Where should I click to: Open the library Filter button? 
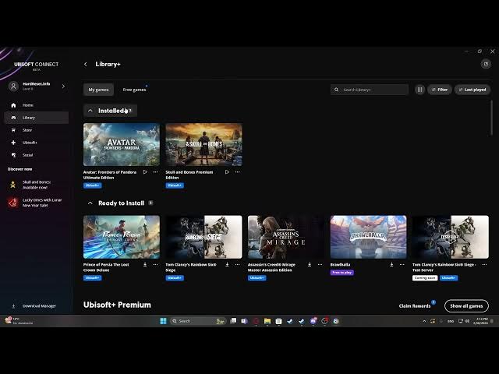439,90
